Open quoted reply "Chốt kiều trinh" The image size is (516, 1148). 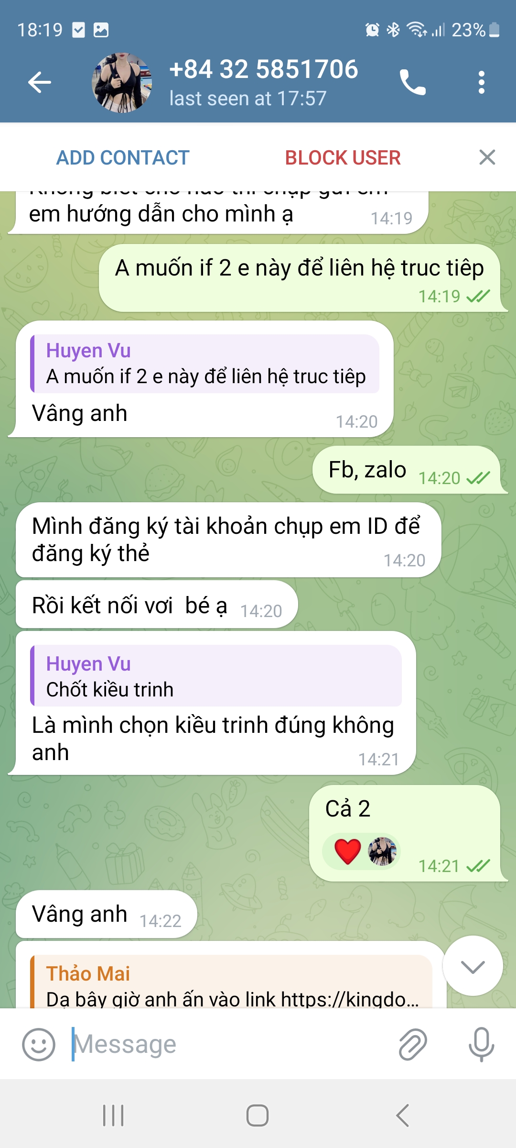(216, 676)
